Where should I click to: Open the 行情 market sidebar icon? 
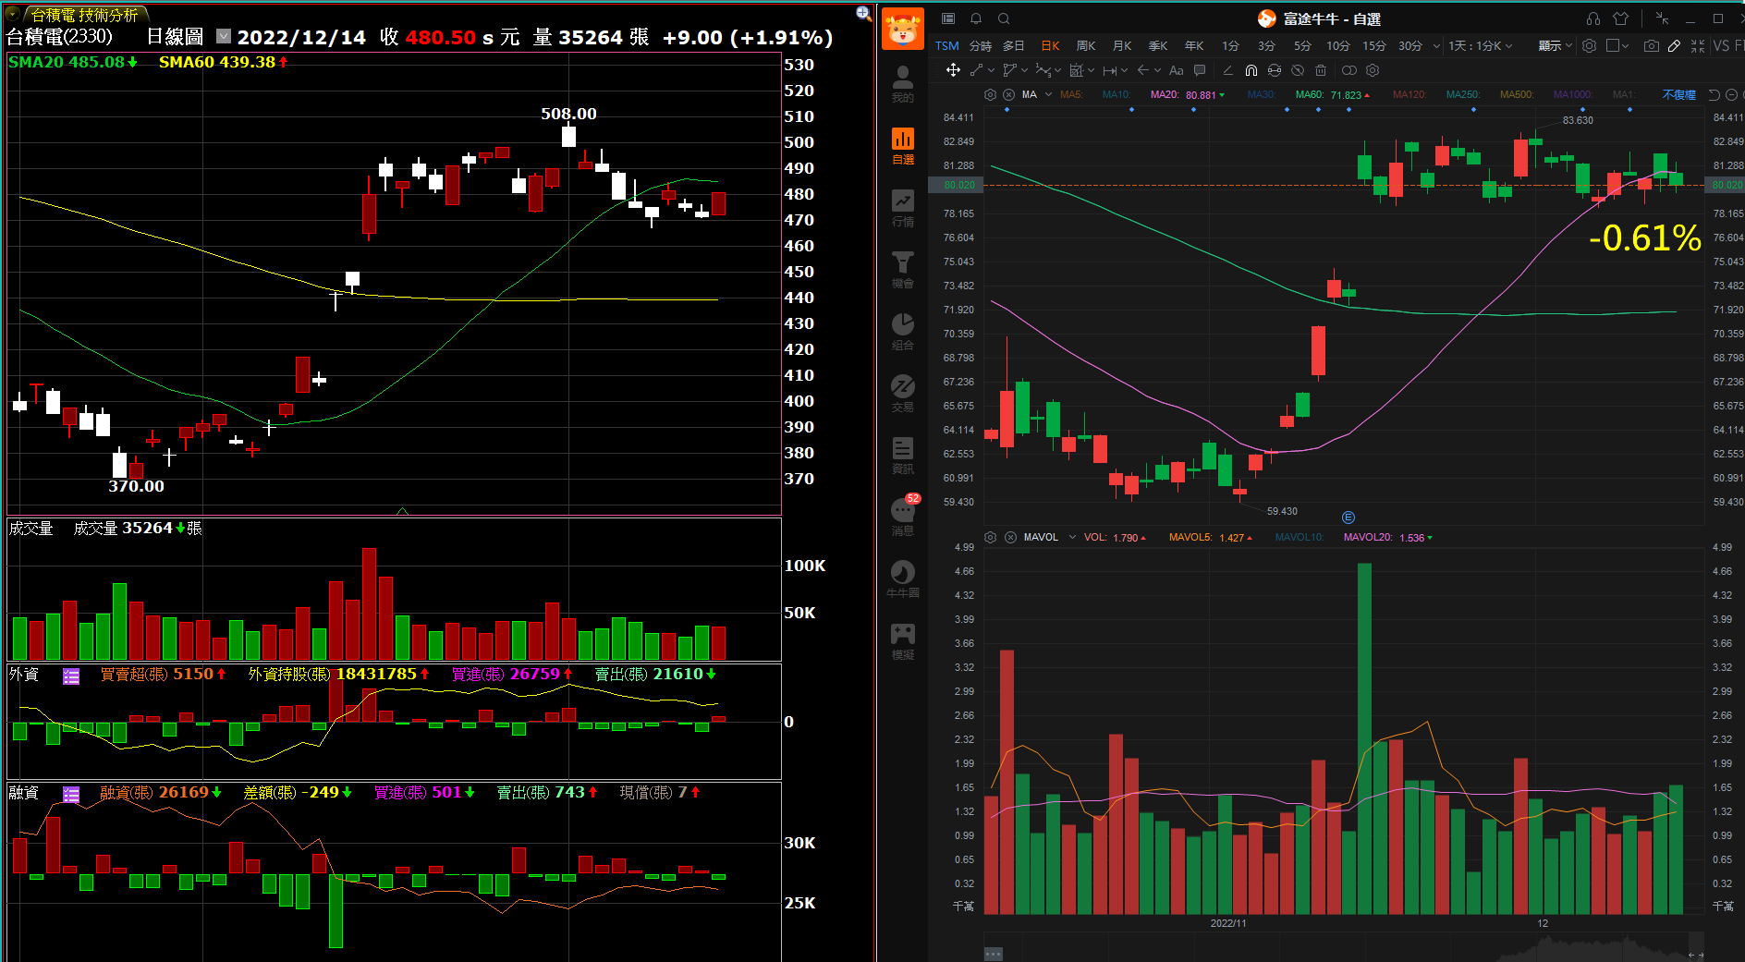pyautogui.click(x=903, y=207)
